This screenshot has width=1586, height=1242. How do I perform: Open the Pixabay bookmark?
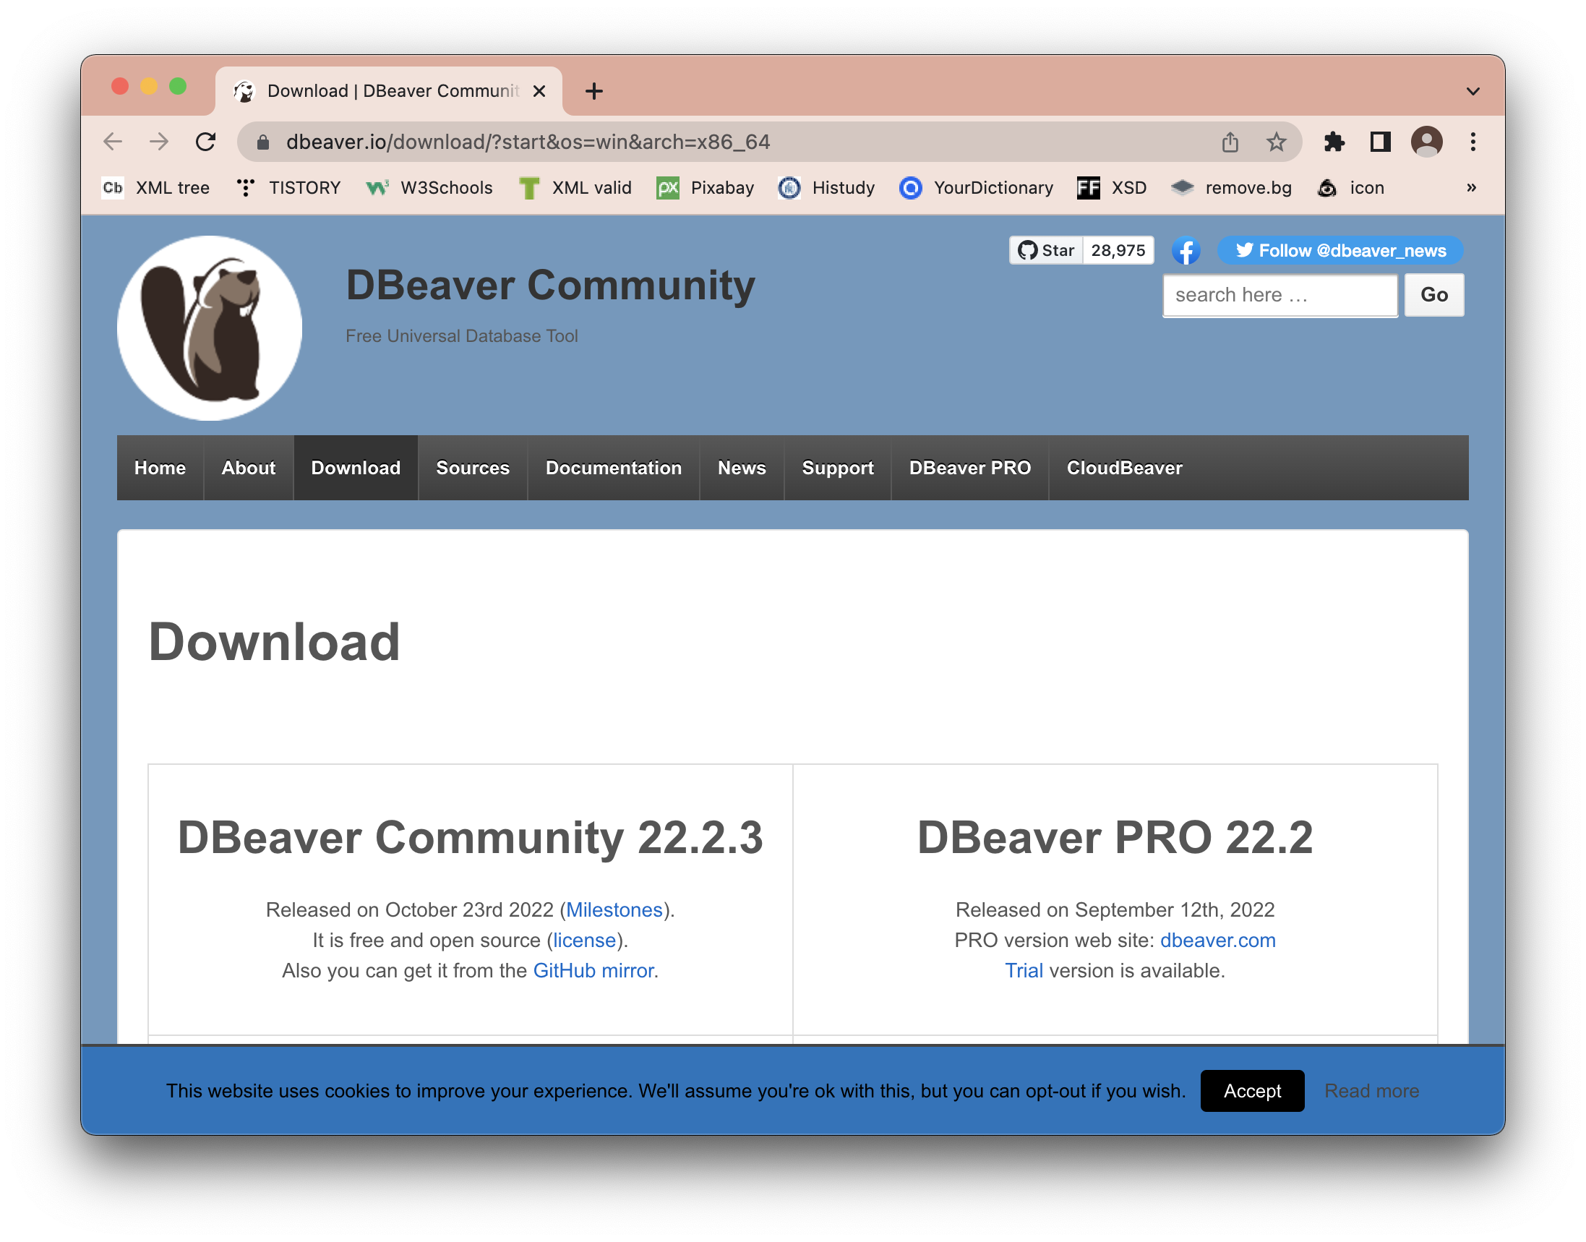coord(706,188)
